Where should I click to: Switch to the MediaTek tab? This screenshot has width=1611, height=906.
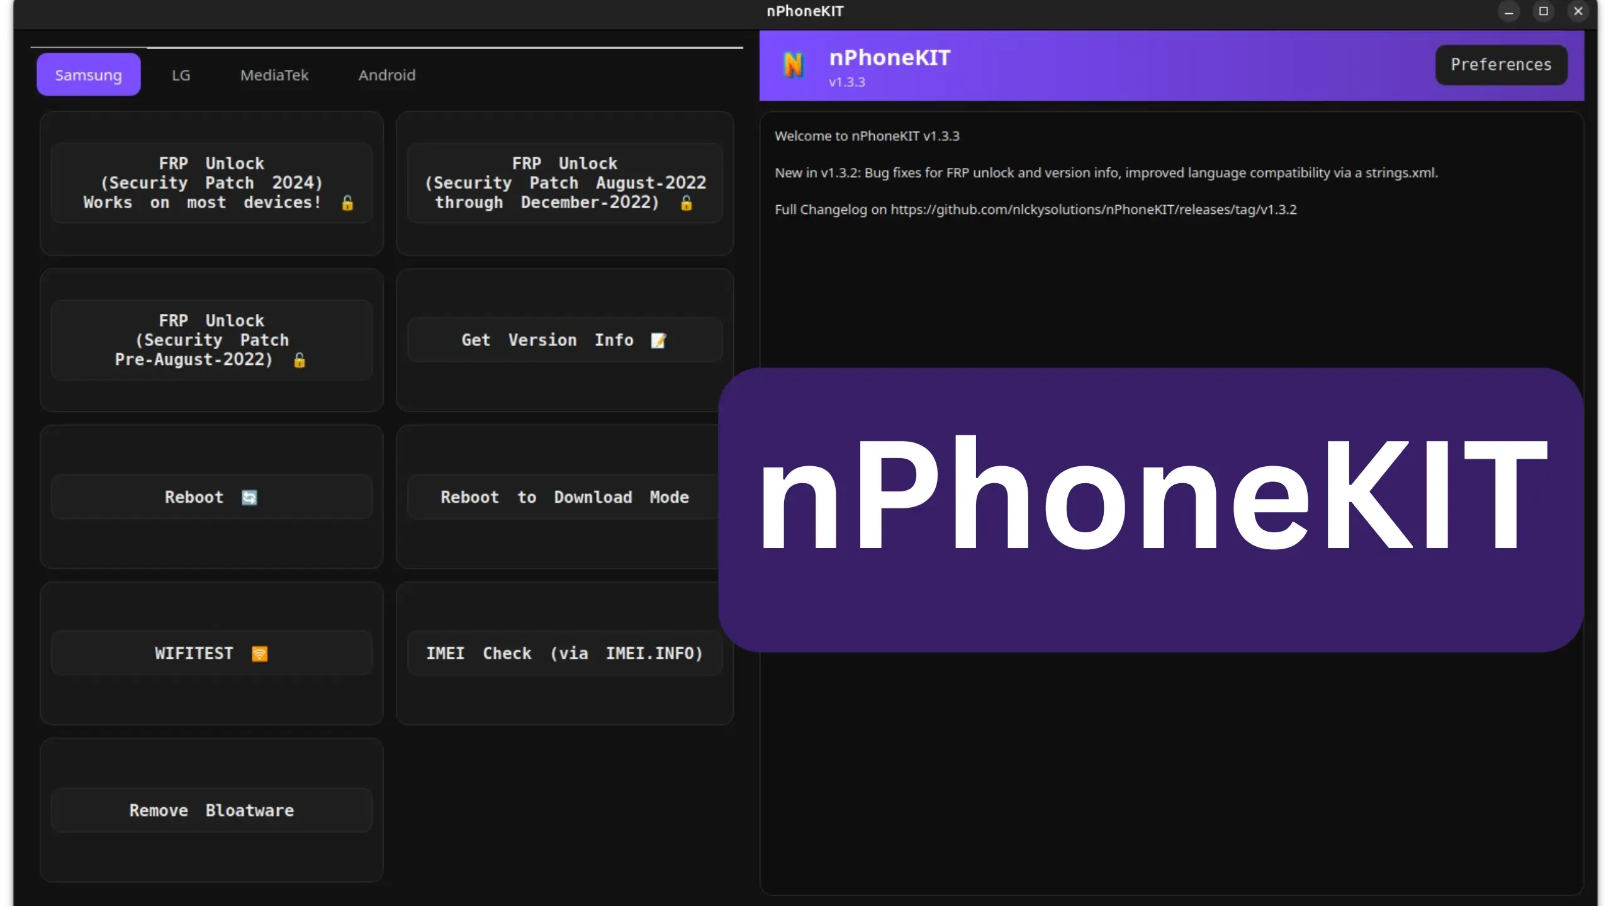[274, 75]
